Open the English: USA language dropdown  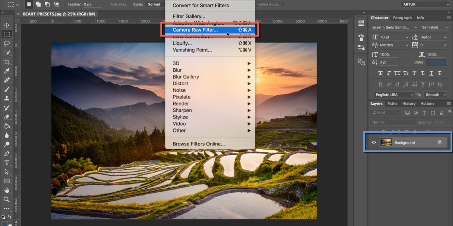394,95
